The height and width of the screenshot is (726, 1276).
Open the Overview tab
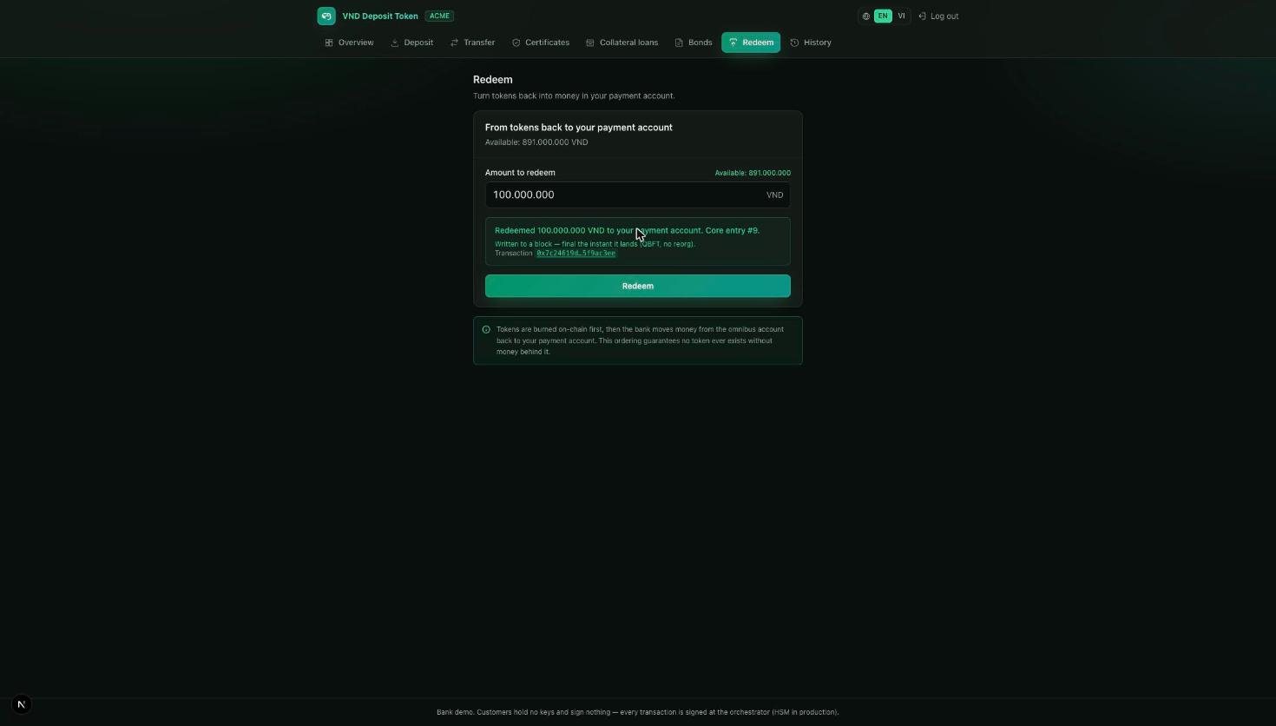click(x=349, y=43)
